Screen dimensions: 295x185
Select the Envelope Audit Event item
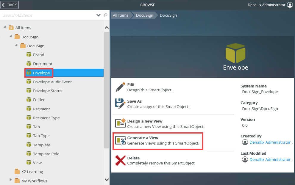52,82
